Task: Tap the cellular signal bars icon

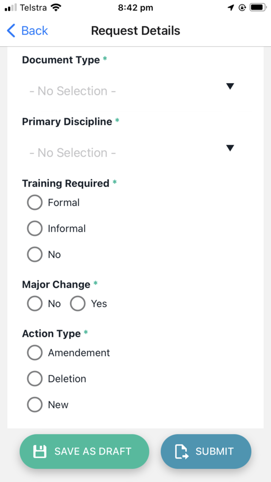Action: [11, 8]
